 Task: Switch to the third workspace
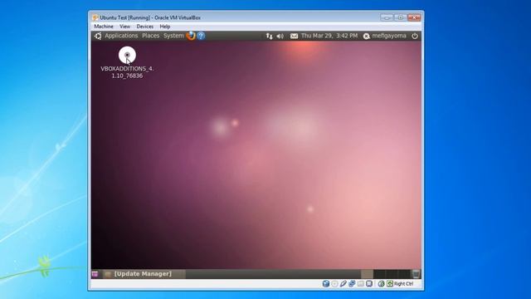(392, 274)
